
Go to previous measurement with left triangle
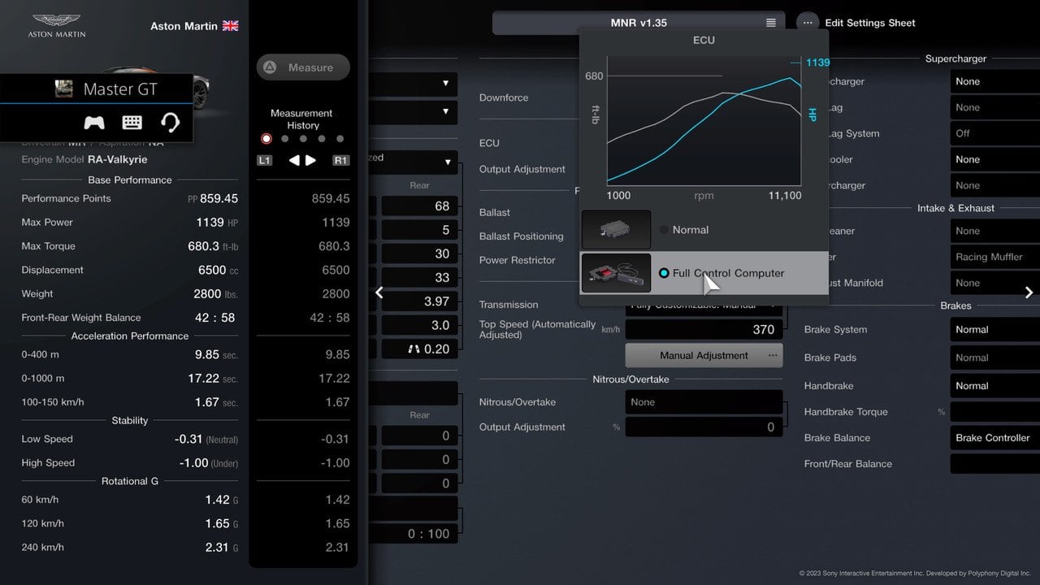(x=295, y=160)
